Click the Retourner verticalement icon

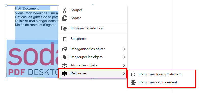point(133,82)
